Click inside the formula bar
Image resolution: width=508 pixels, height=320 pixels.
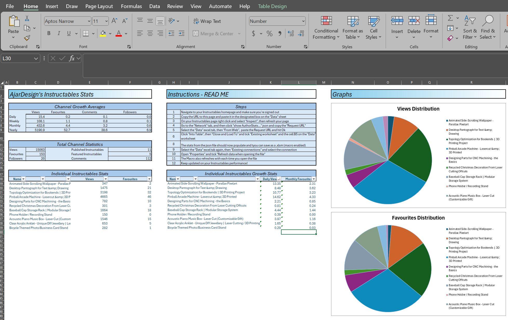[x=295, y=66]
